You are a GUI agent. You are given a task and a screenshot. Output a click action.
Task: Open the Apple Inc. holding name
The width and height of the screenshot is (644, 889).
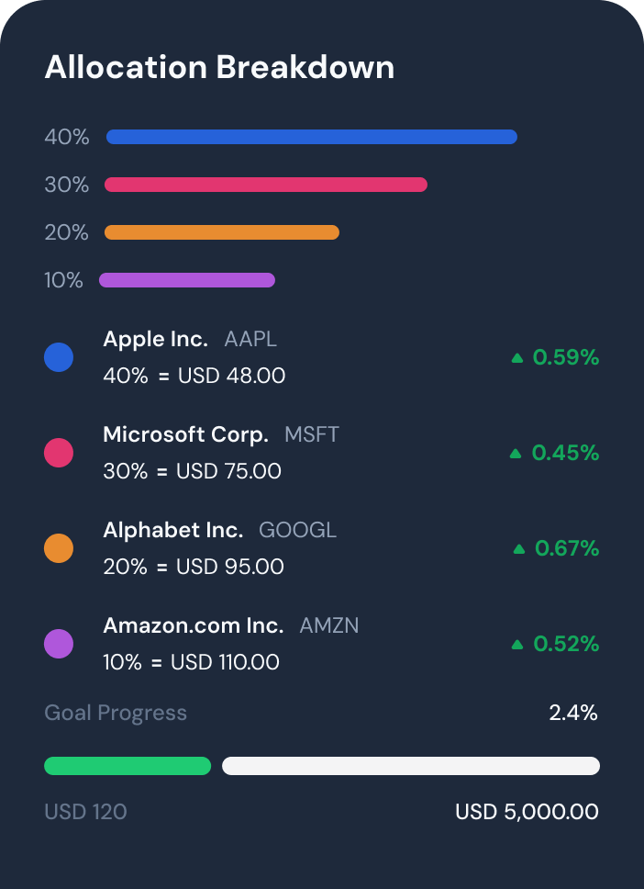coord(155,339)
